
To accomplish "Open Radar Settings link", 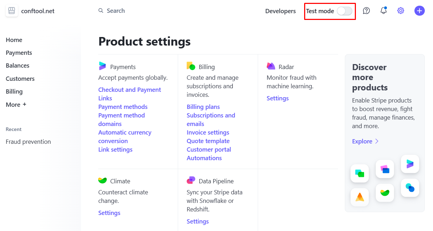I will click(x=278, y=98).
